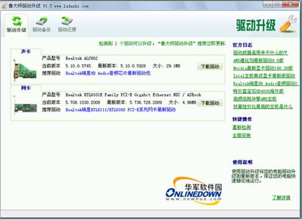The height and width of the screenshot is (219, 302).
Task: Click 重新检测 to rescan drivers
Action: point(241,127)
